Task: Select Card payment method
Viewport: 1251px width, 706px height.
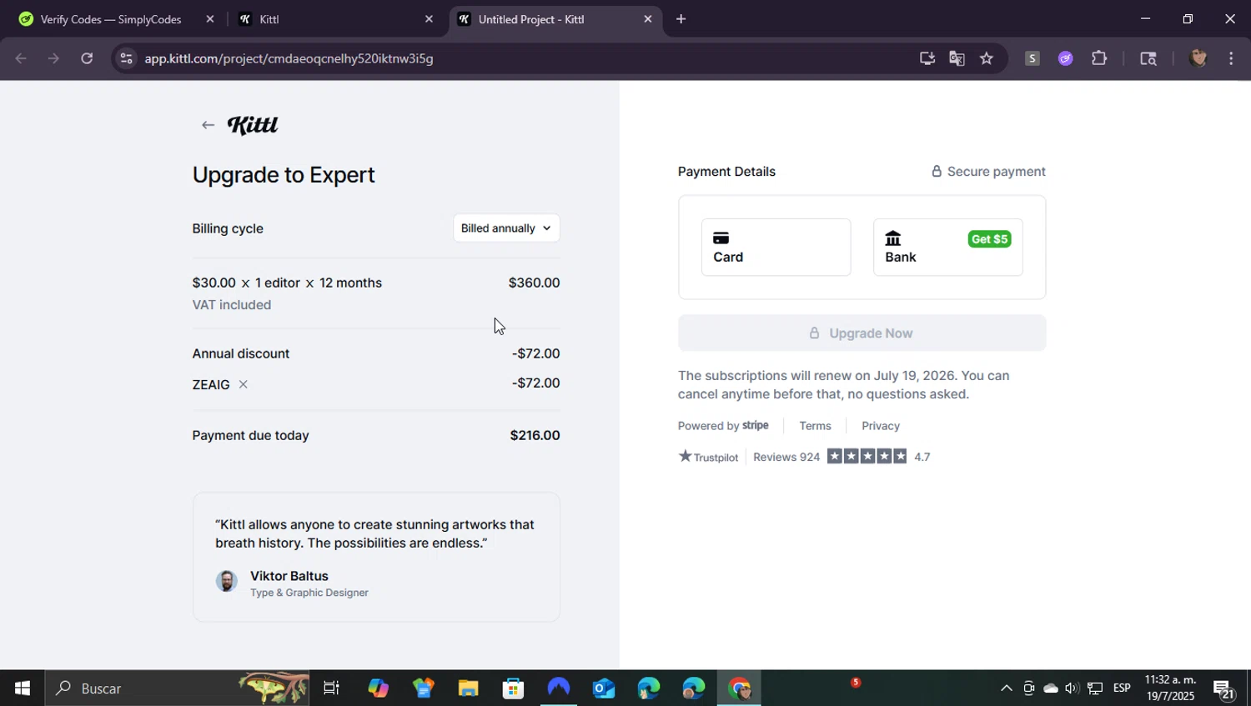Action: (776, 248)
